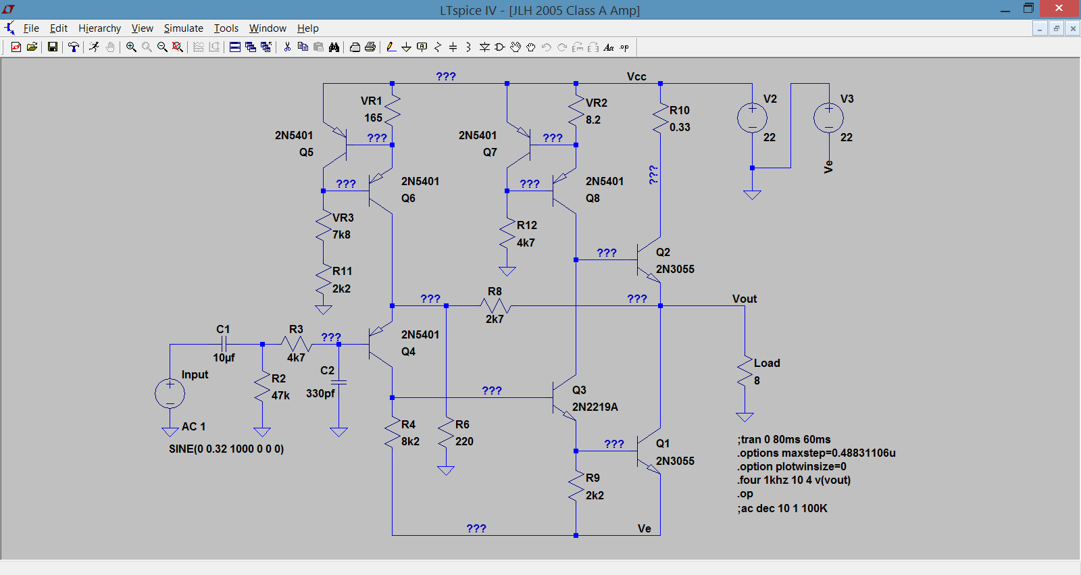Close the inner schematic document
The width and height of the screenshot is (1081, 575).
1072,28
